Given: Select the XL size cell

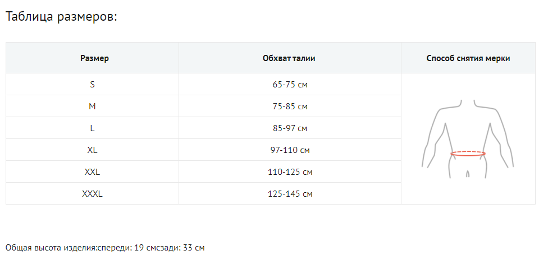Looking at the screenshot, I should click(x=92, y=150).
